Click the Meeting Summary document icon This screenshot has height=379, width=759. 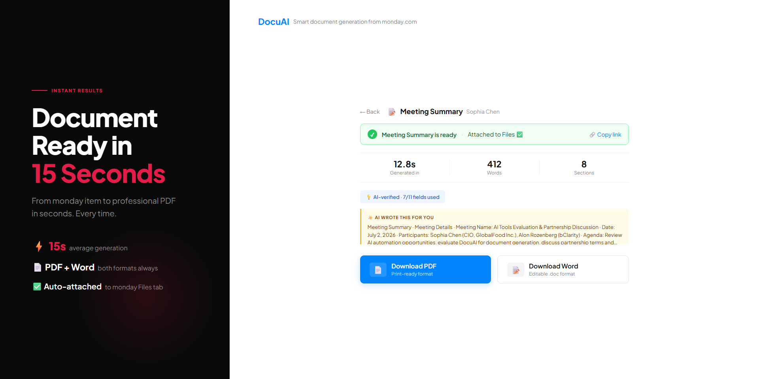[x=392, y=112]
